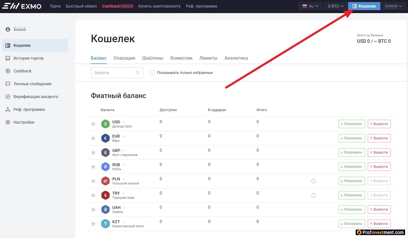Screen dimensions: 408x238
Task: Toggle favorite star for UAH
Action: (x=93, y=209)
